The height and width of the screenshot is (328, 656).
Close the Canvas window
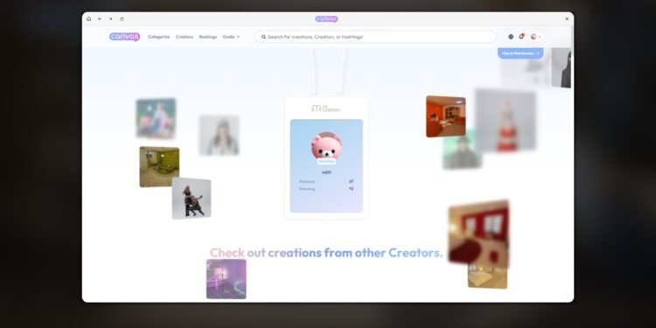567,19
